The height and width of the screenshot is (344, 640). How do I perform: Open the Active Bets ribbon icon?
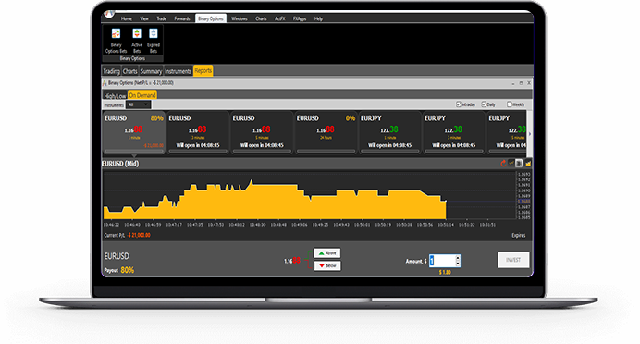pyautogui.click(x=137, y=40)
